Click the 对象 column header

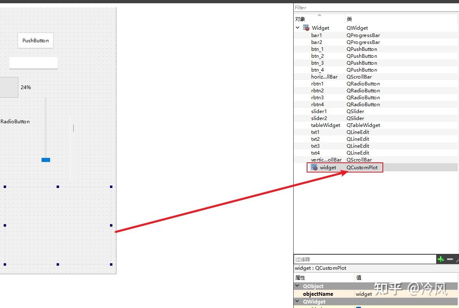click(x=299, y=19)
